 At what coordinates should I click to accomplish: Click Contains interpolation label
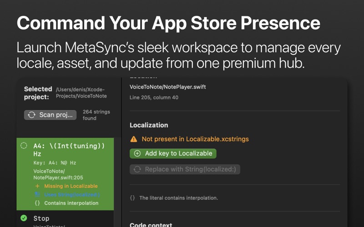(x=71, y=203)
